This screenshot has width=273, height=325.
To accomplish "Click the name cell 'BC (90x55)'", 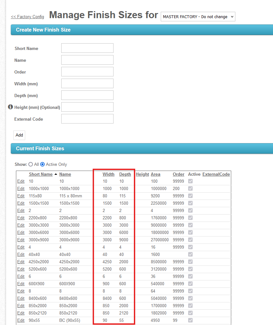I will point(70,321).
